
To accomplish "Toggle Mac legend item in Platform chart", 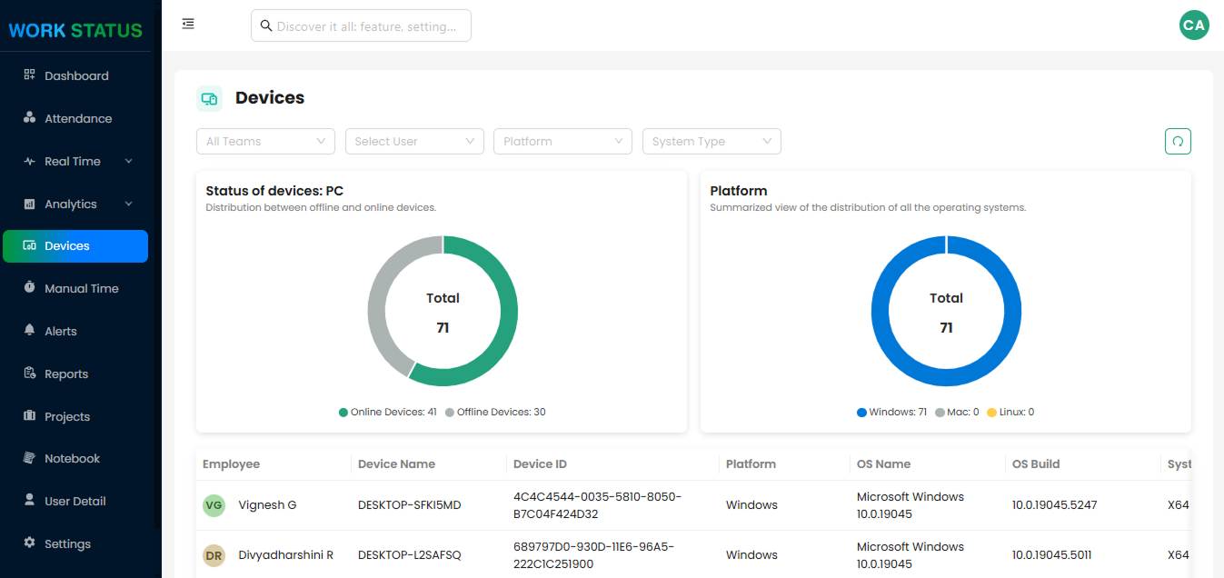I will [957, 412].
